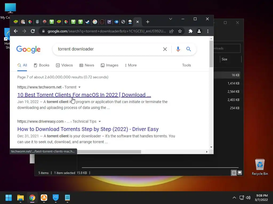
Task: Show hidden icons via the tray chevron
Action: (x=234, y=198)
